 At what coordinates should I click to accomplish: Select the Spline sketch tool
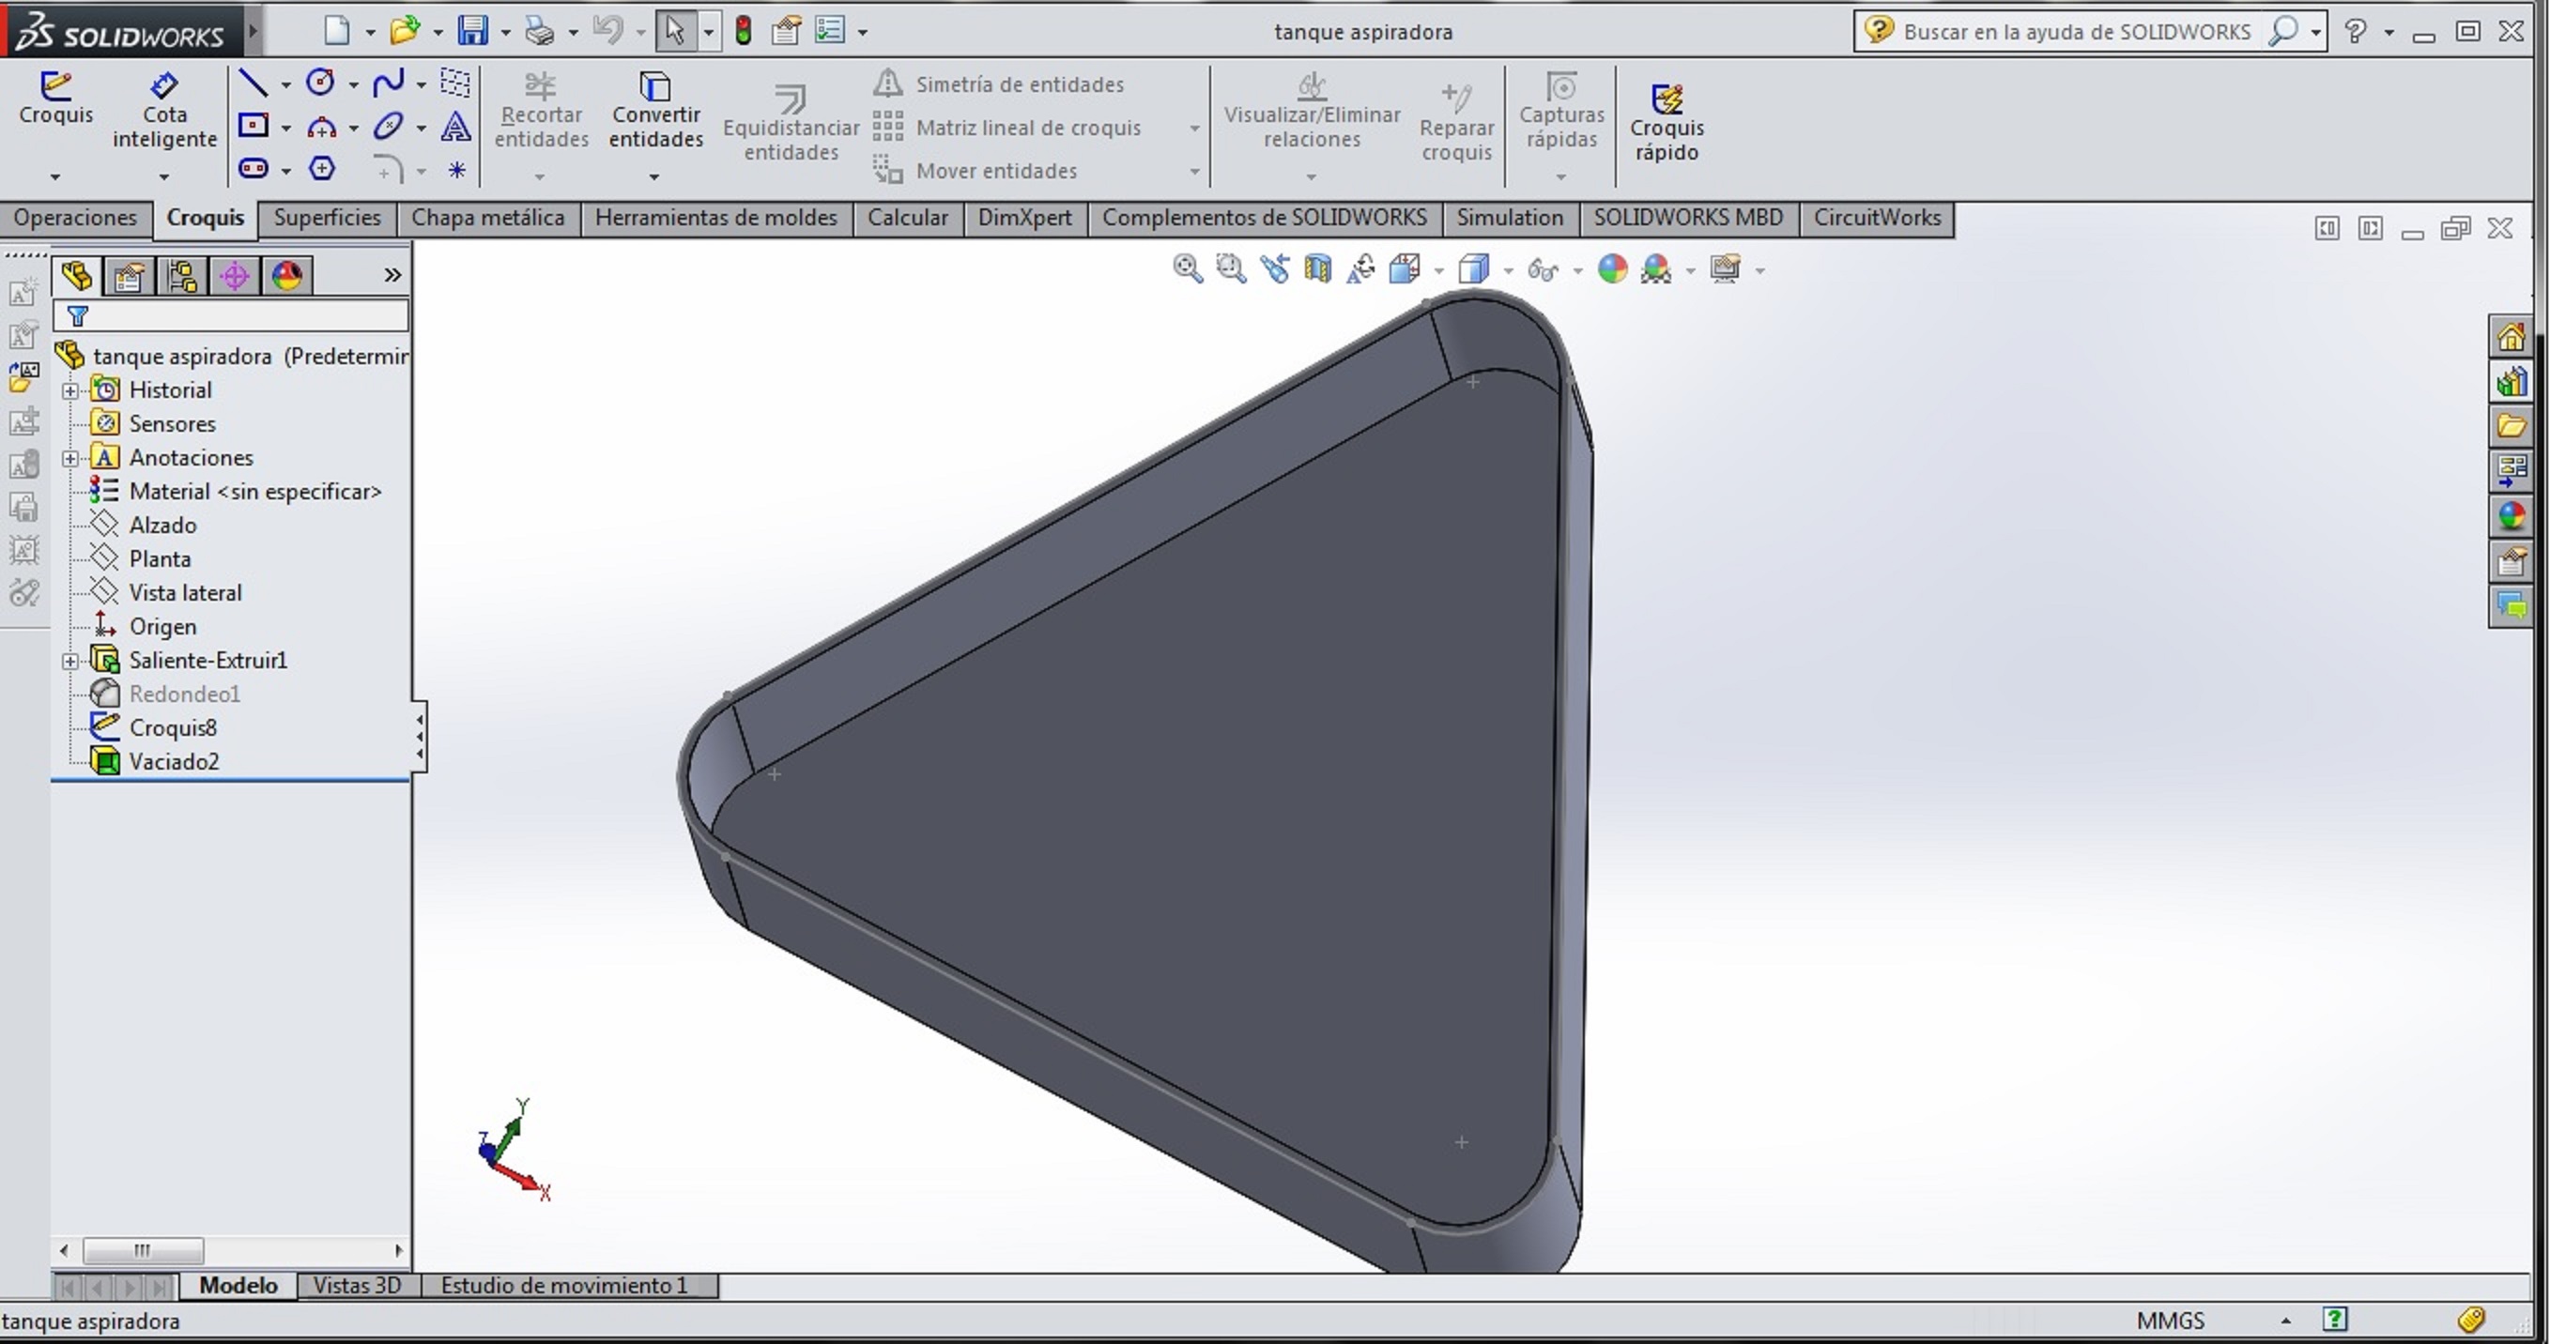pos(388,84)
